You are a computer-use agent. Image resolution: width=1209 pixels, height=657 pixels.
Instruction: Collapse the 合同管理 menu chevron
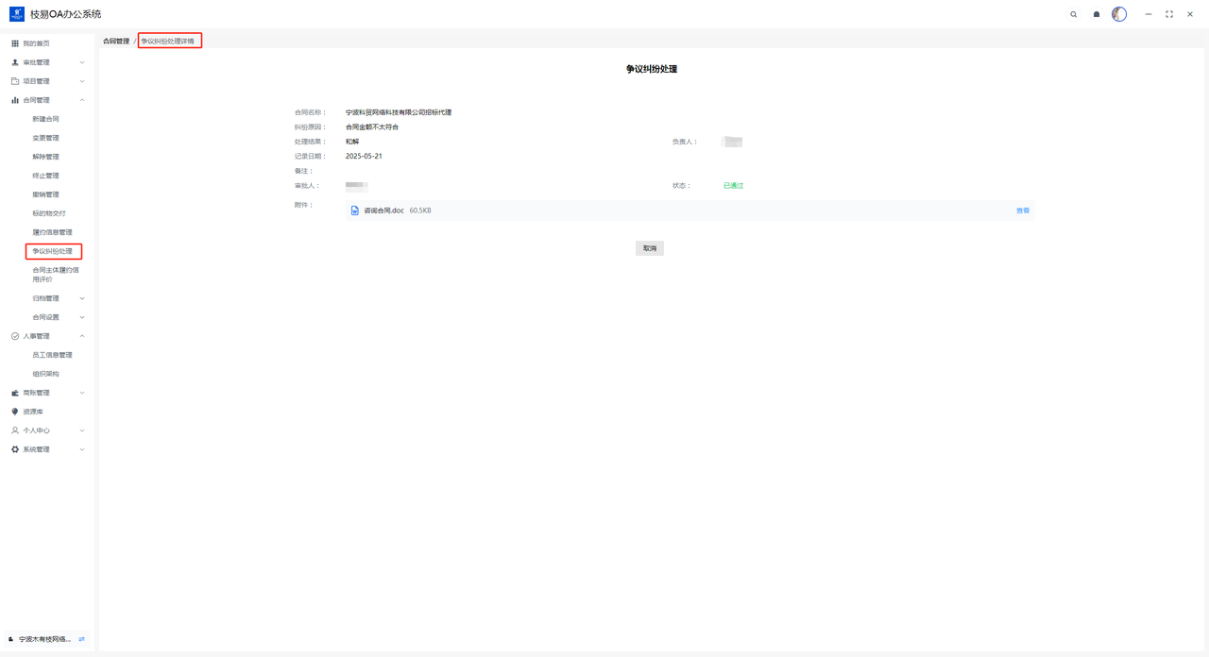[x=82, y=100]
